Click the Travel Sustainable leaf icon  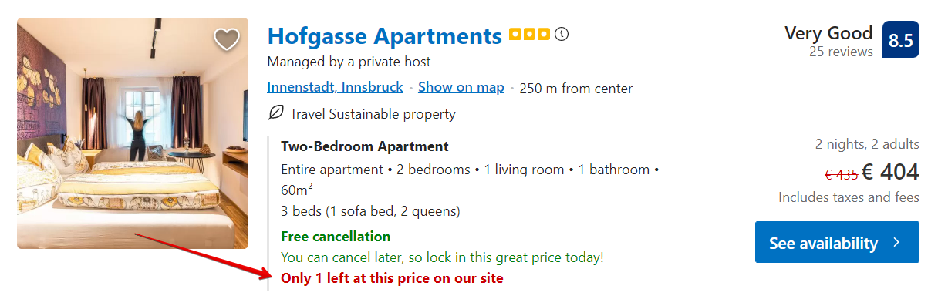(275, 113)
